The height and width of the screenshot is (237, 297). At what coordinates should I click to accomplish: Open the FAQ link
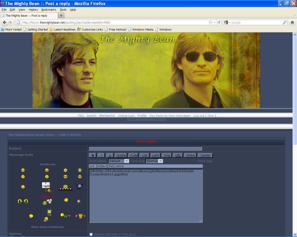click(81, 116)
